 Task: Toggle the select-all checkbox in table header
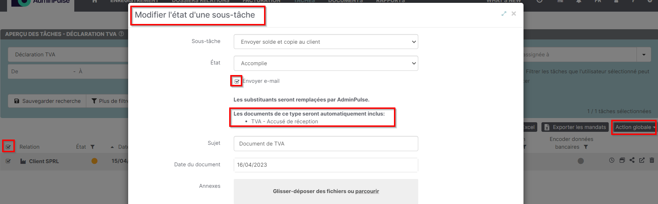[x=8, y=147]
